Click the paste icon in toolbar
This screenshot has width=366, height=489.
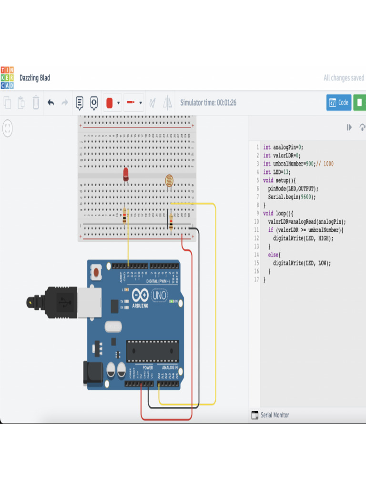[21, 103]
